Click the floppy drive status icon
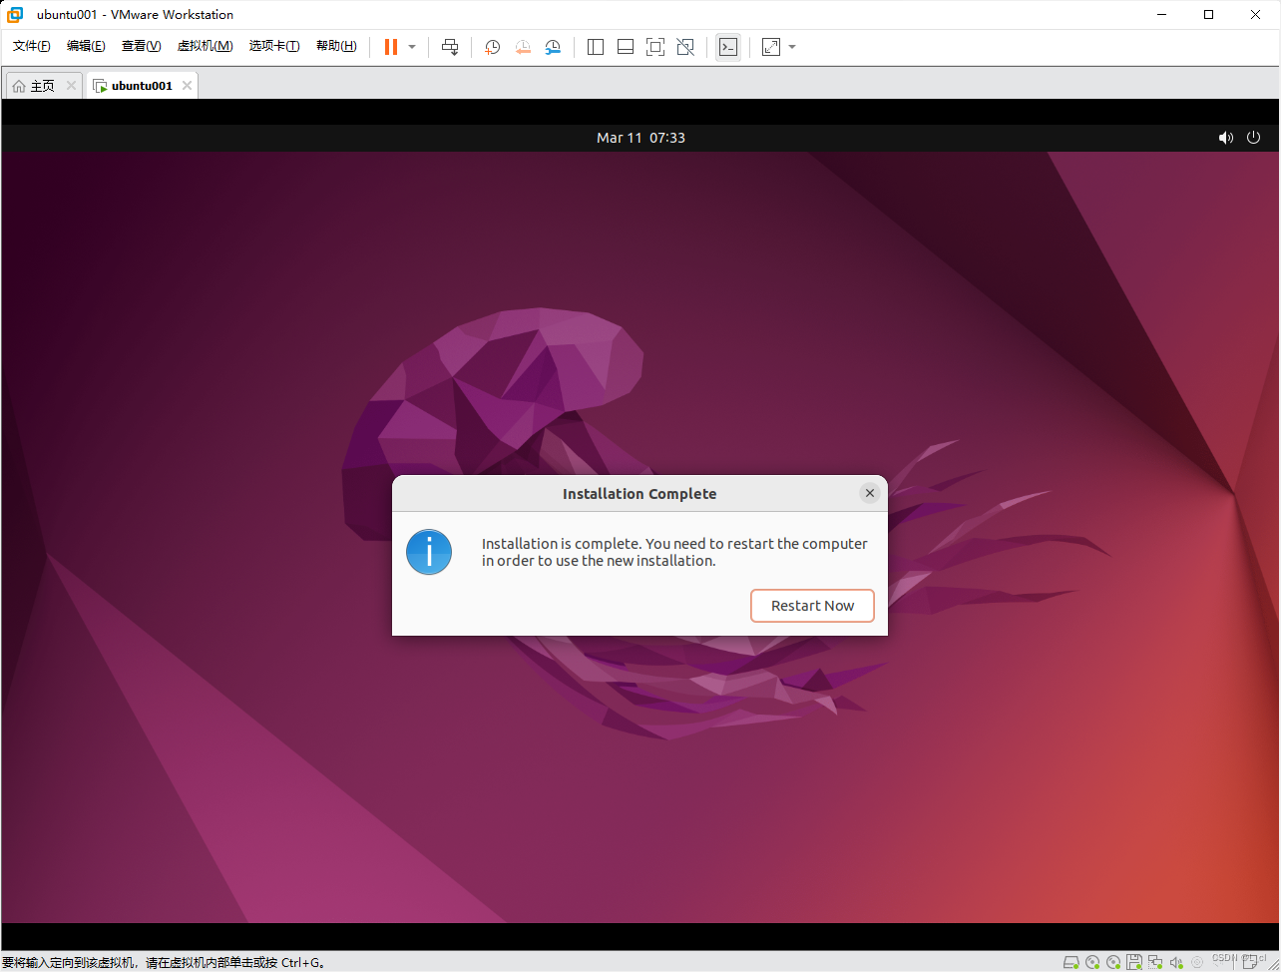The image size is (1281, 972). click(x=1134, y=962)
